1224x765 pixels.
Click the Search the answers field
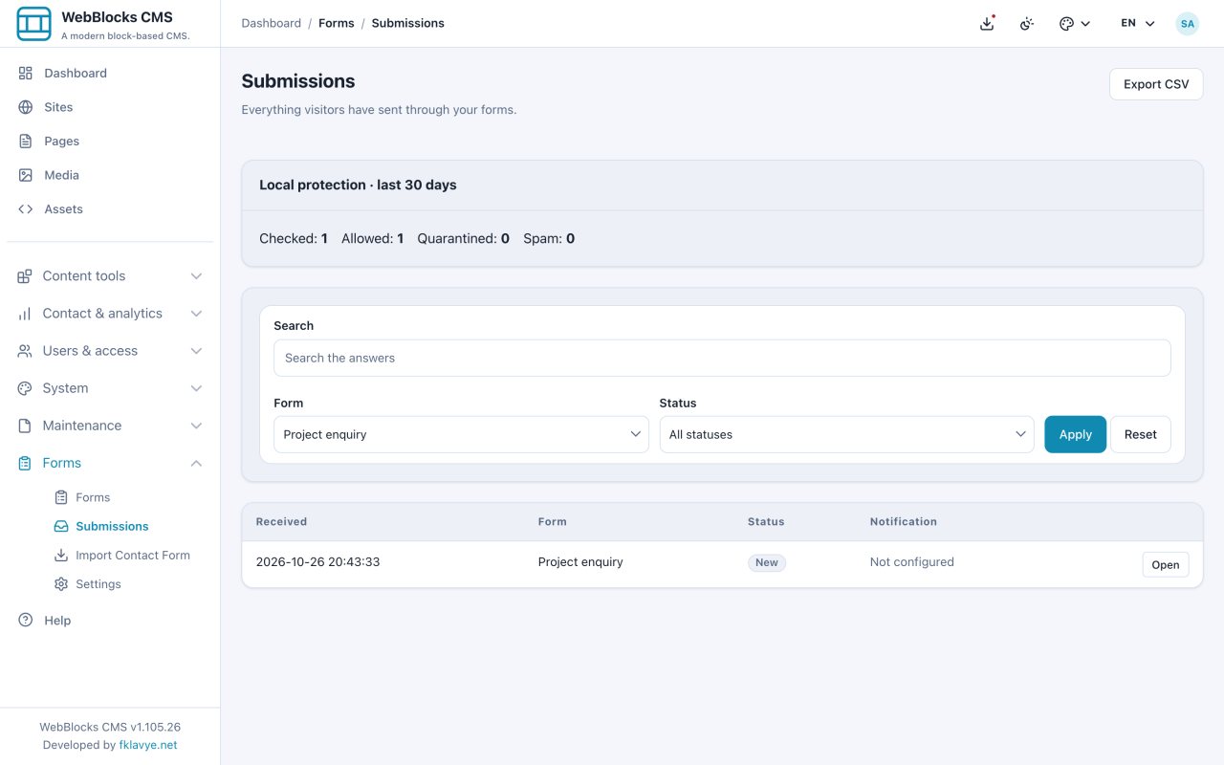pos(722,358)
